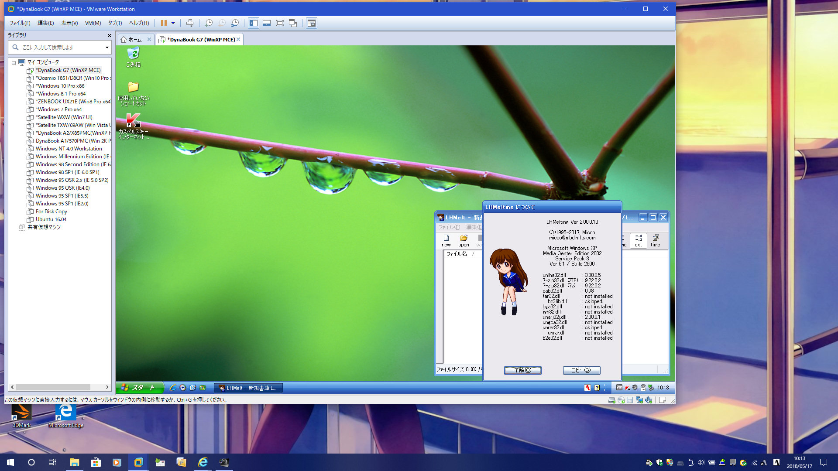Open the power options dropdown arrow
Image resolution: width=838 pixels, height=471 pixels.
tap(173, 23)
